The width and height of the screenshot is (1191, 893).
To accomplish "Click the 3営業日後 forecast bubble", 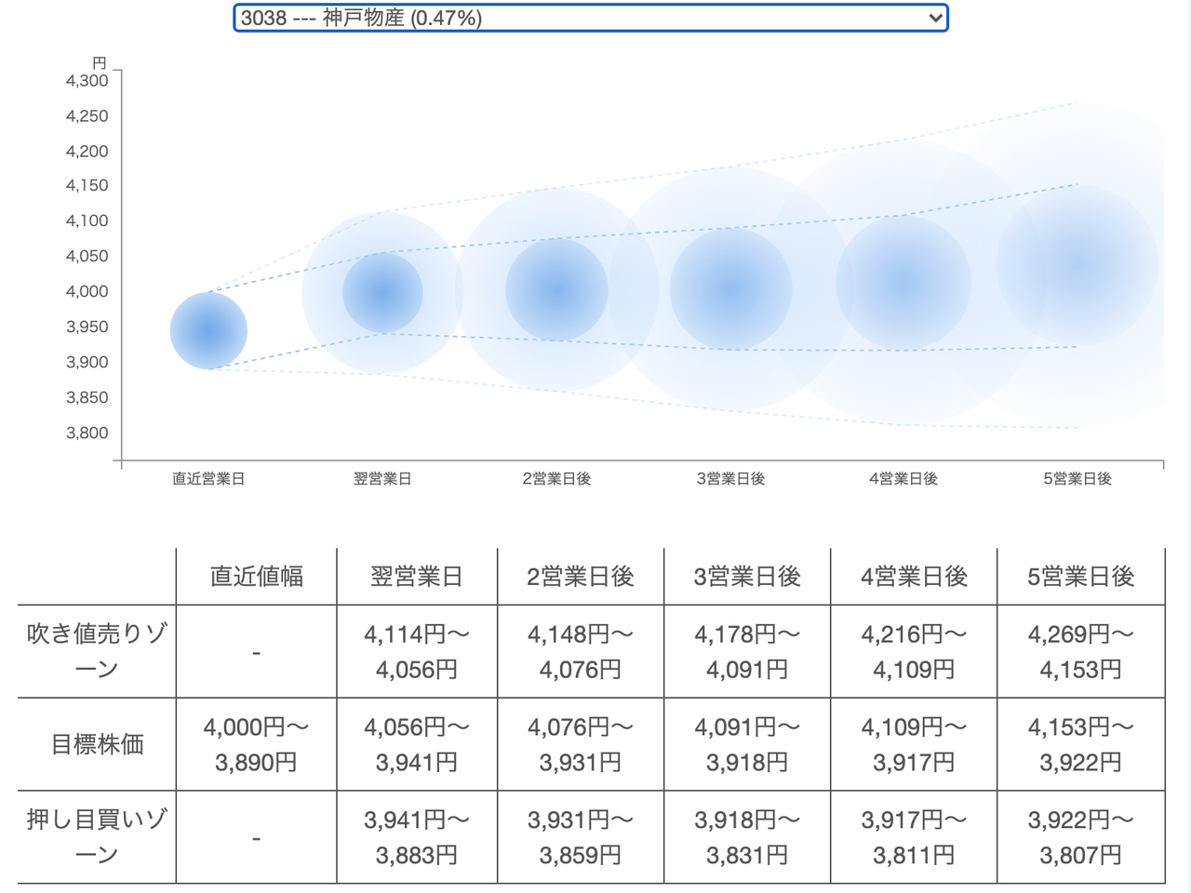I will [x=730, y=289].
